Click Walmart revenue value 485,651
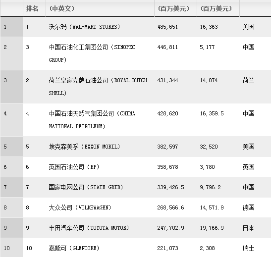 click(167, 27)
